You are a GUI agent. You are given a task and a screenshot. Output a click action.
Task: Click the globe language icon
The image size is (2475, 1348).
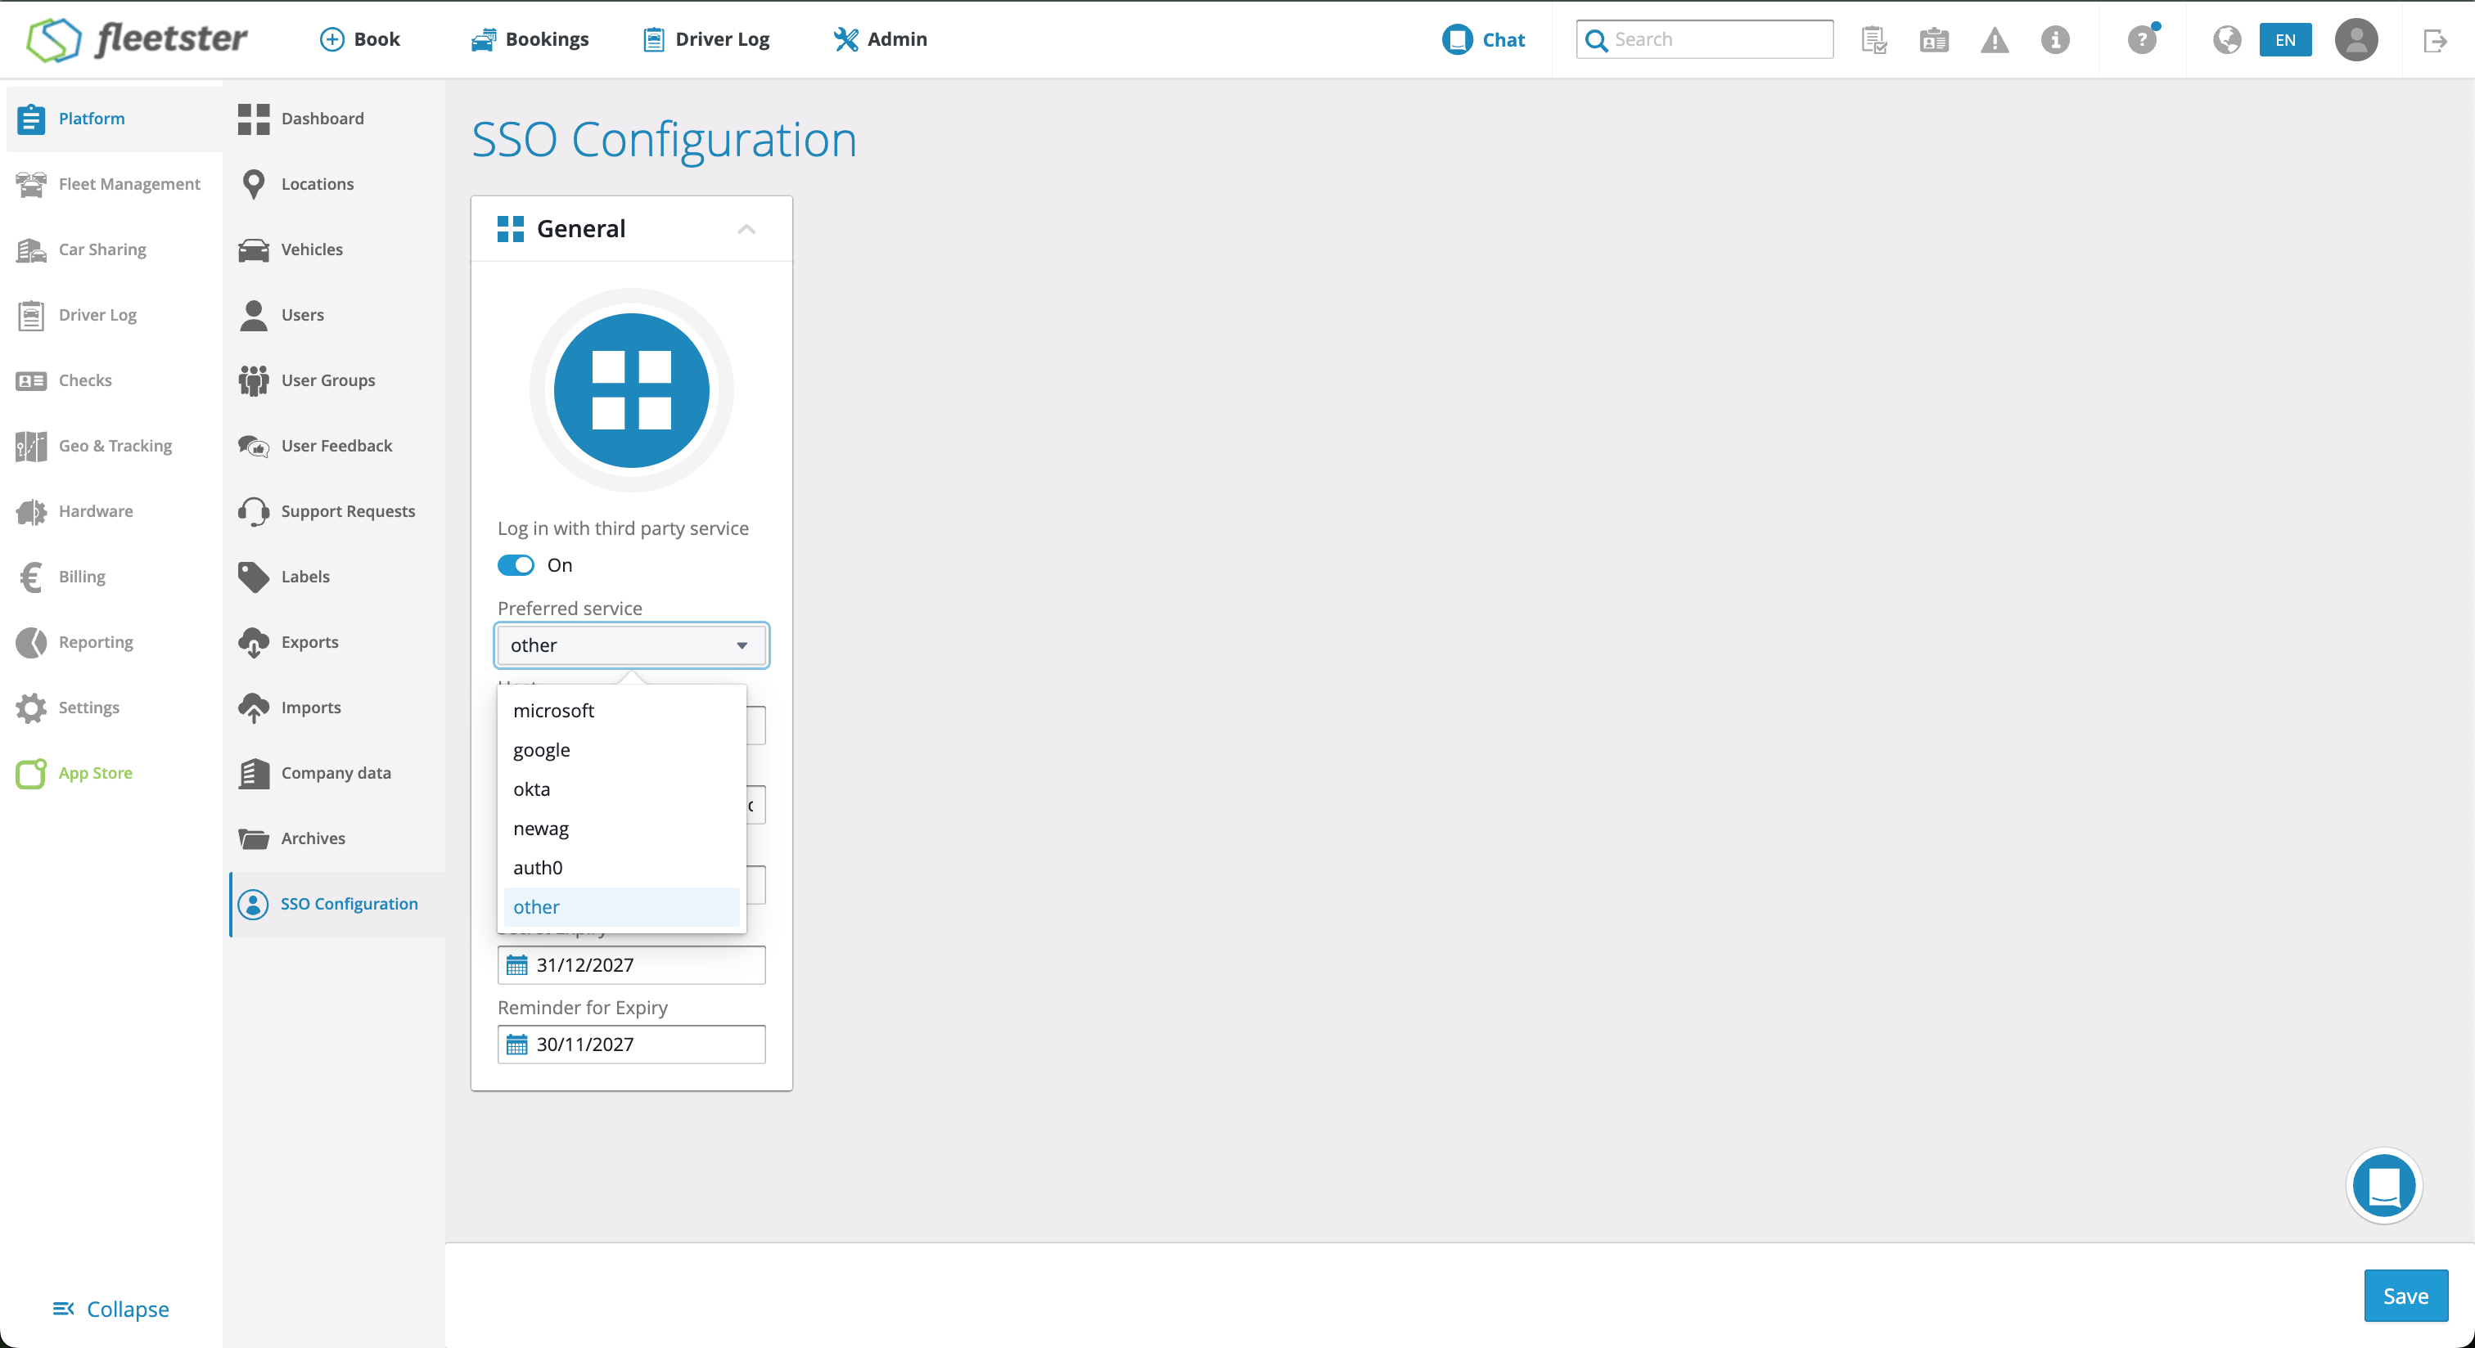coord(2226,40)
